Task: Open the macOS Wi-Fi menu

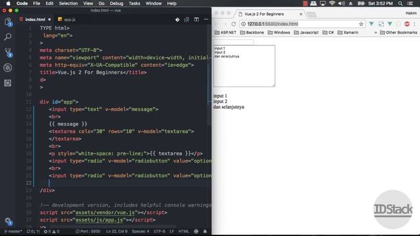Action: pos(332,3)
